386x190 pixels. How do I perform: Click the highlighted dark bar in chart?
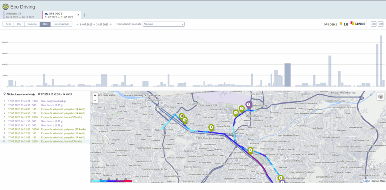[x=287, y=75]
